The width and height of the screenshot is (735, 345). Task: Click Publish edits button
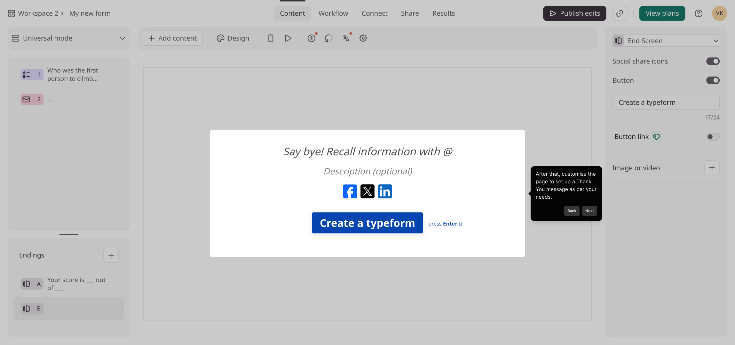click(x=574, y=13)
